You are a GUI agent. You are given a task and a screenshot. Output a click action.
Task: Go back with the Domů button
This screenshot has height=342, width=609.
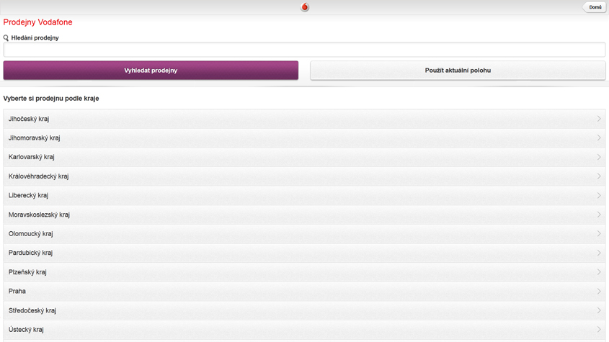point(595,7)
